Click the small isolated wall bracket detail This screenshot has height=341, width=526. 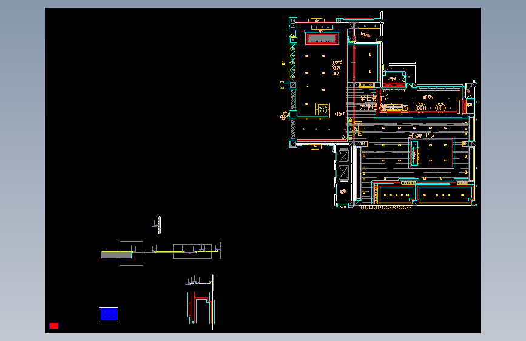coord(157,225)
